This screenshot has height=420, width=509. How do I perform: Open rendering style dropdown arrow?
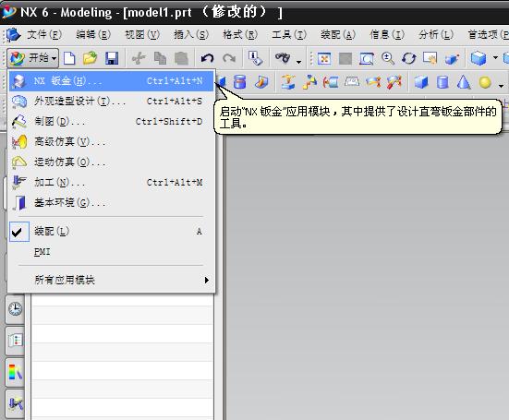coord(495,58)
